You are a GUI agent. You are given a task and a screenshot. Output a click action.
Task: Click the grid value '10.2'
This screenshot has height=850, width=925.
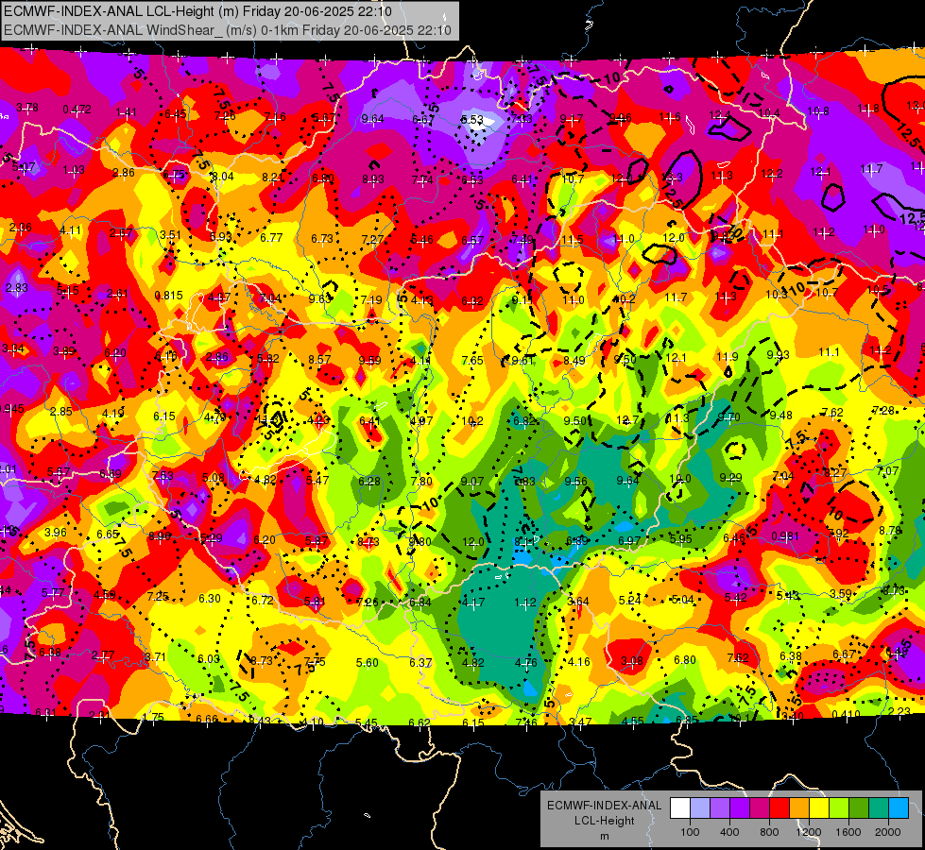coord(471,421)
